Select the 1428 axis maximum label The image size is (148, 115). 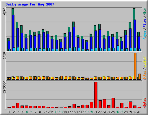4,55
